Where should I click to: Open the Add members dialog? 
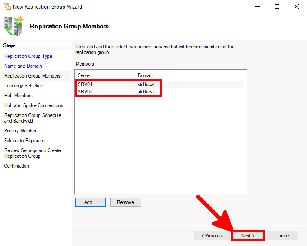point(90,202)
